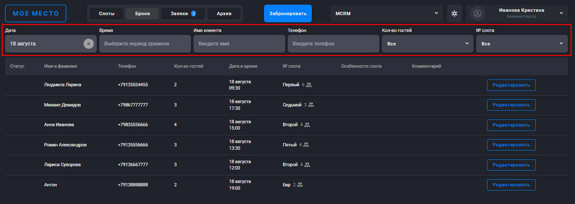Image resolution: width=575 pixels, height=204 pixels.
Task: Open the Заявки tab
Action: [x=183, y=13]
